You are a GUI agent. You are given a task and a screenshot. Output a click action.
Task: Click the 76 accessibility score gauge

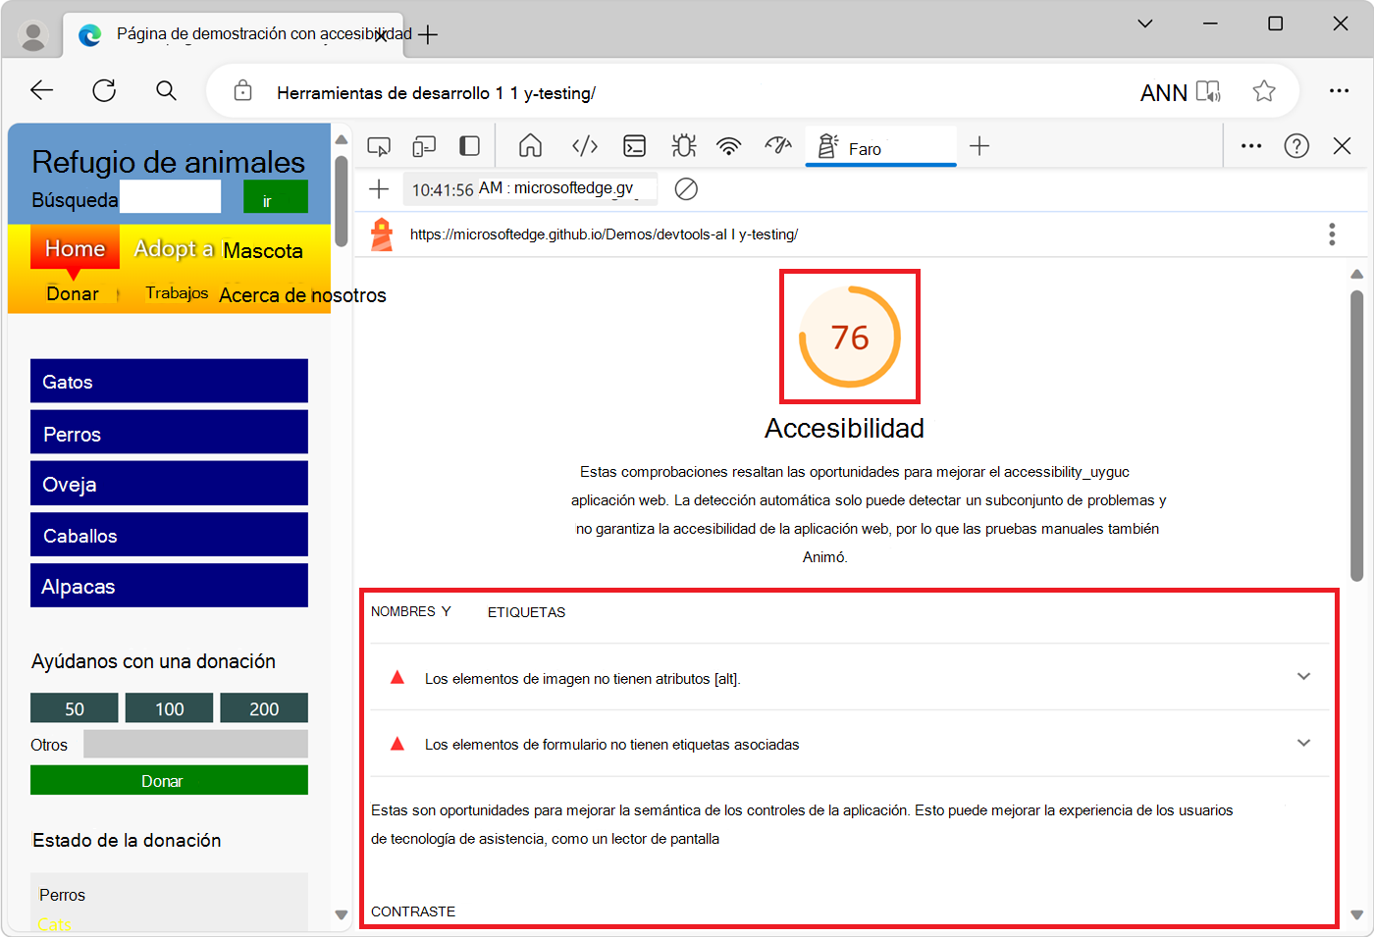pyautogui.click(x=850, y=336)
